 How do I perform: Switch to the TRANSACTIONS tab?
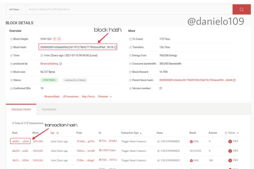[x=21, y=109]
